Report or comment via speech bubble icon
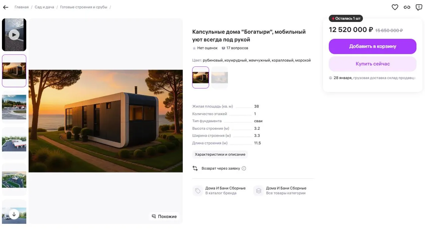 [419, 7]
